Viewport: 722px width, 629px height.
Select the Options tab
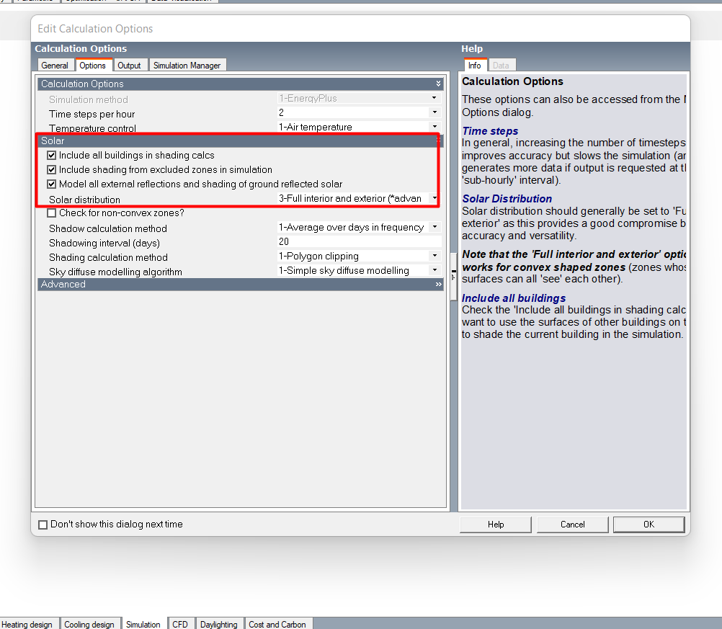(92, 66)
